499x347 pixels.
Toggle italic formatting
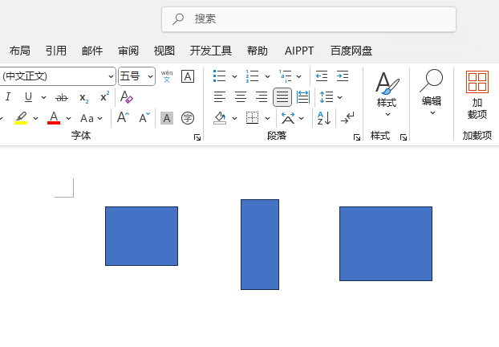tap(8, 97)
